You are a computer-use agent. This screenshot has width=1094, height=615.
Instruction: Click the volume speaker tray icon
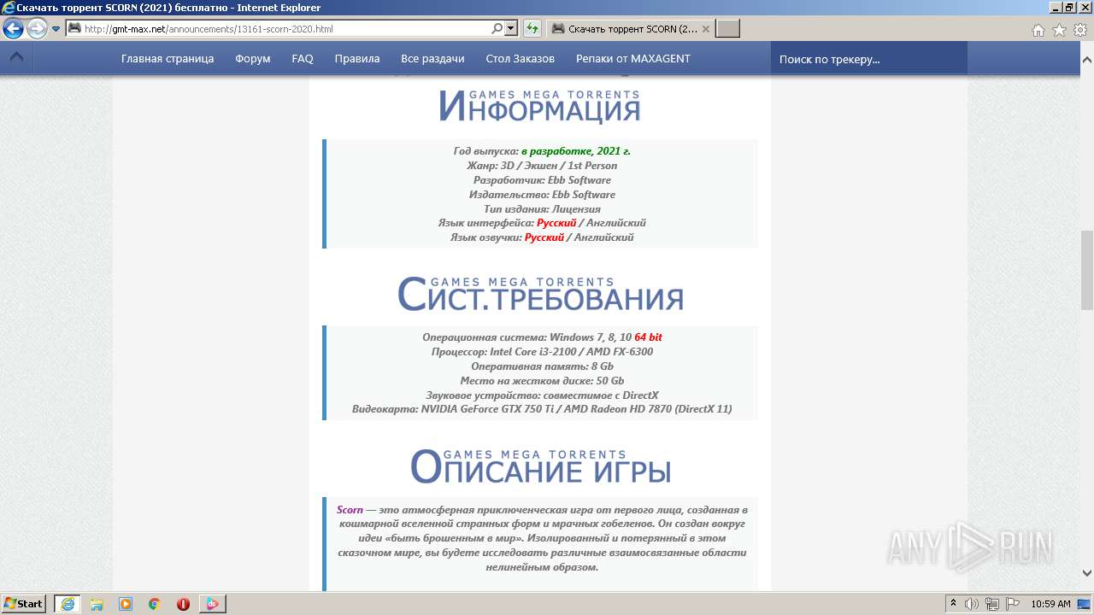[x=972, y=604]
